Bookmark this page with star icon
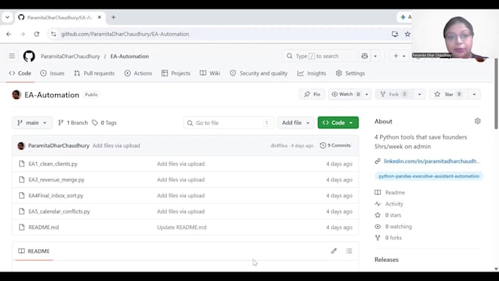 coord(407,34)
